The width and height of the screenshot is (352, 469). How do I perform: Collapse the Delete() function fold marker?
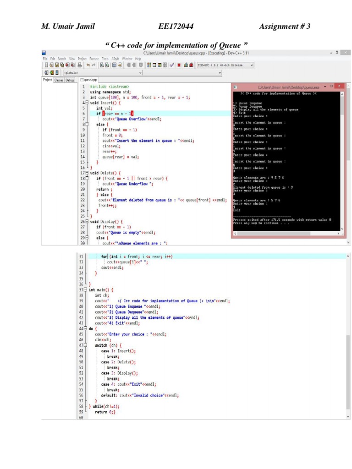point(87,173)
